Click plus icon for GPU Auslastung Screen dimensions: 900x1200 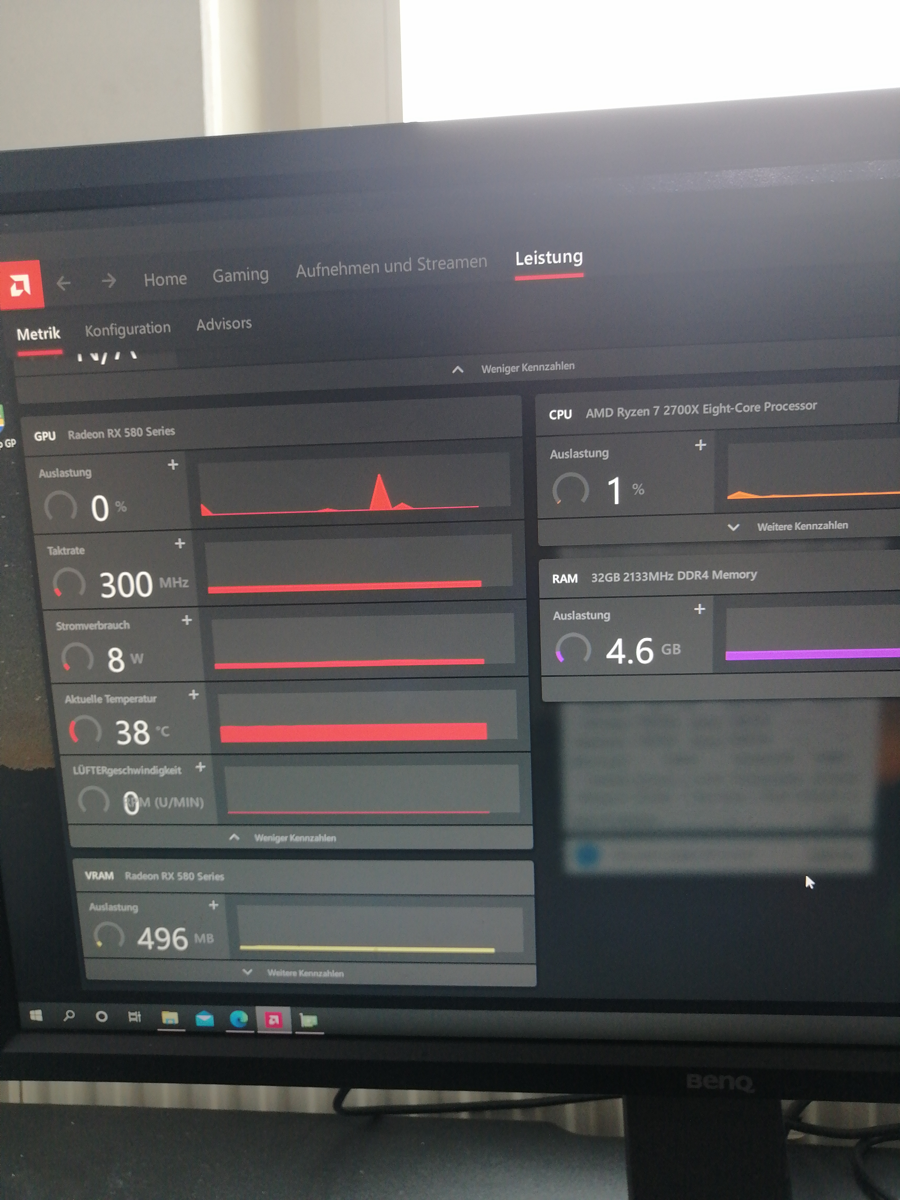click(173, 464)
